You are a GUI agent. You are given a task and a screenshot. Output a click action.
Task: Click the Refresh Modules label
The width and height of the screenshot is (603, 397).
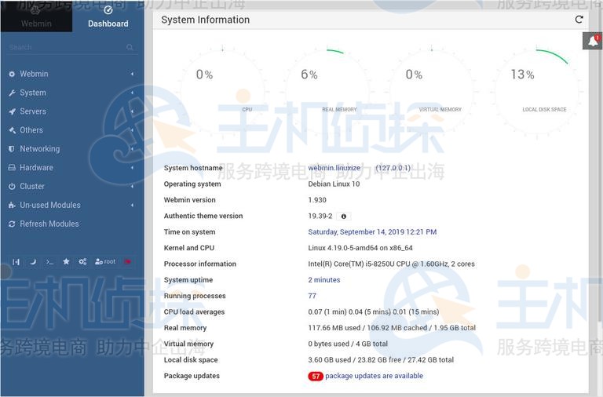49,224
